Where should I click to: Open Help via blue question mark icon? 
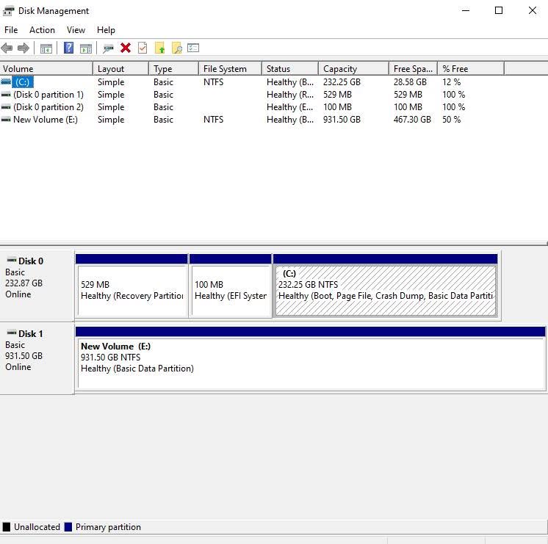pyautogui.click(x=68, y=48)
